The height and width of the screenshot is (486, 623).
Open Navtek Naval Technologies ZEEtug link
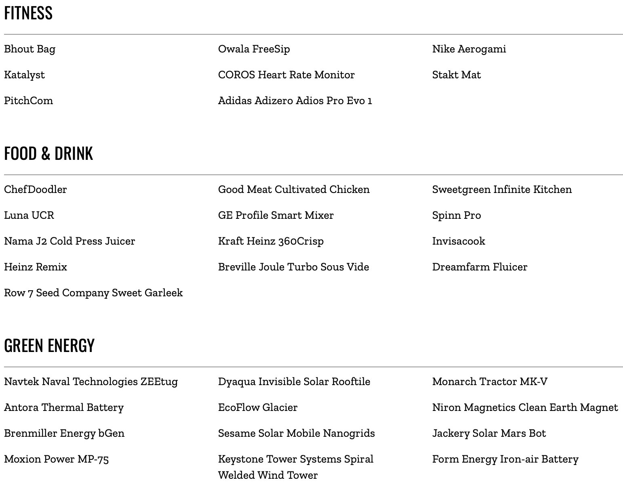[91, 382]
